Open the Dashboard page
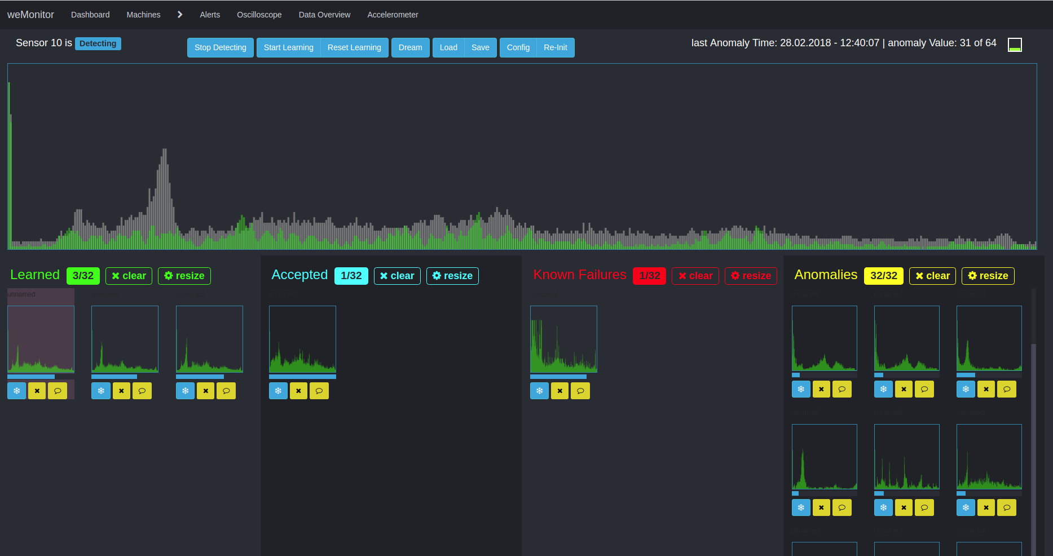This screenshot has width=1053, height=556. coord(90,15)
